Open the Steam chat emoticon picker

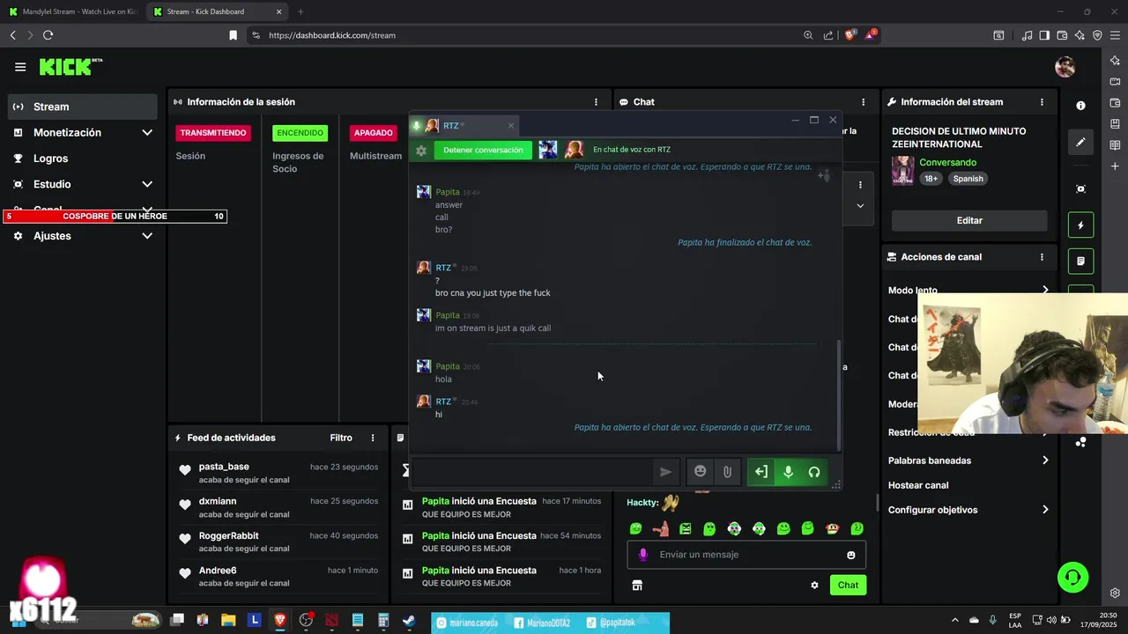click(701, 471)
